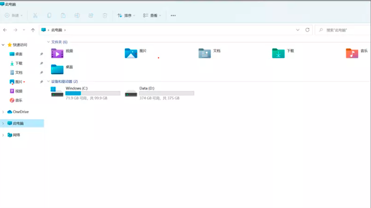
Task: Refresh the current folder view
Action: point(307,30)
